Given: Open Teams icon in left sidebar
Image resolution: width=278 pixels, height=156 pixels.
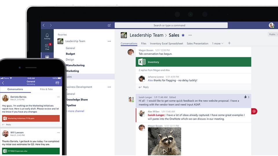Looking at the screenshot, I should coord(47,57).
